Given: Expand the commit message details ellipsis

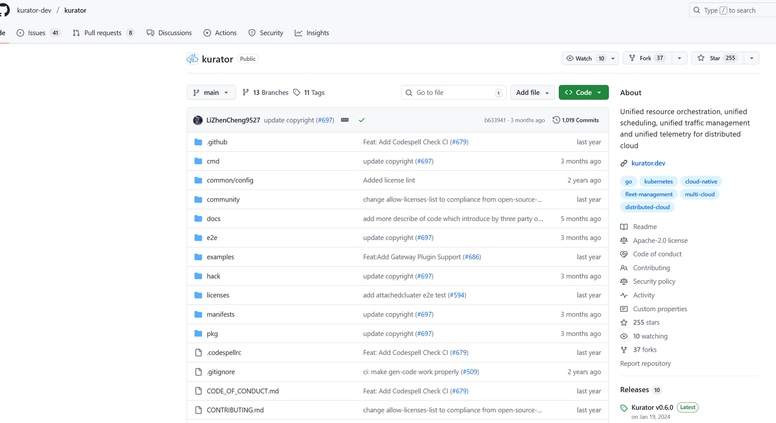Looking at the screenshot, I should pos(345,120).
